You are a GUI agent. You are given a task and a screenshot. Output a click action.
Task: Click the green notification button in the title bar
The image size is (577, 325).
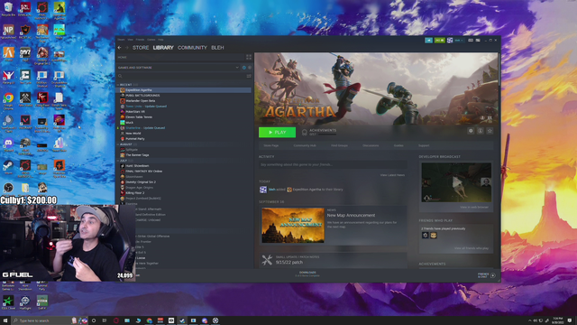pyautogui.click(x=439, y=40)
